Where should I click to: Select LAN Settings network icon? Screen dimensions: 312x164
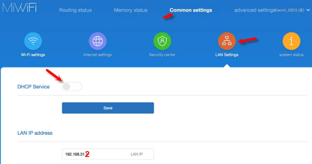coord(227,41)
